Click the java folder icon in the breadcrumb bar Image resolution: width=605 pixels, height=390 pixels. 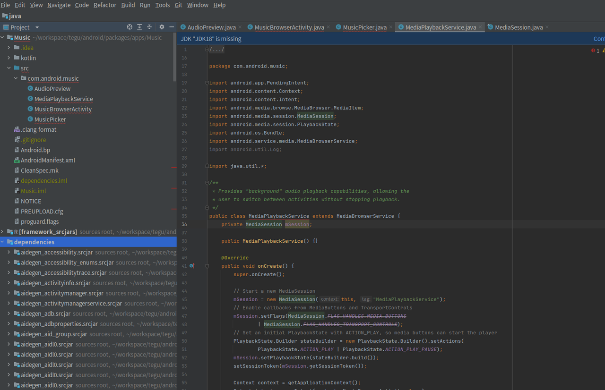4,16
